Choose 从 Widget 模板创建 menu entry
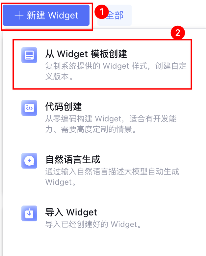This screenshot has height=256, width=206. (102, 64)
